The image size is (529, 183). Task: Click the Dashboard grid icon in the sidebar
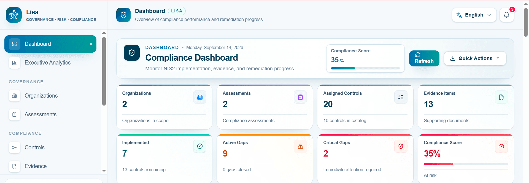pyautogui.click(x=15, y=44)
